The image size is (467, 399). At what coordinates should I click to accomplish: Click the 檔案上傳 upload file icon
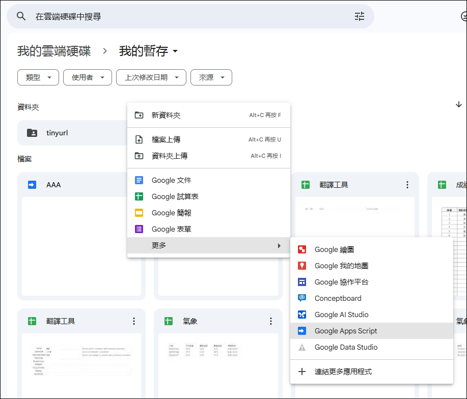(x=139, y=139)
